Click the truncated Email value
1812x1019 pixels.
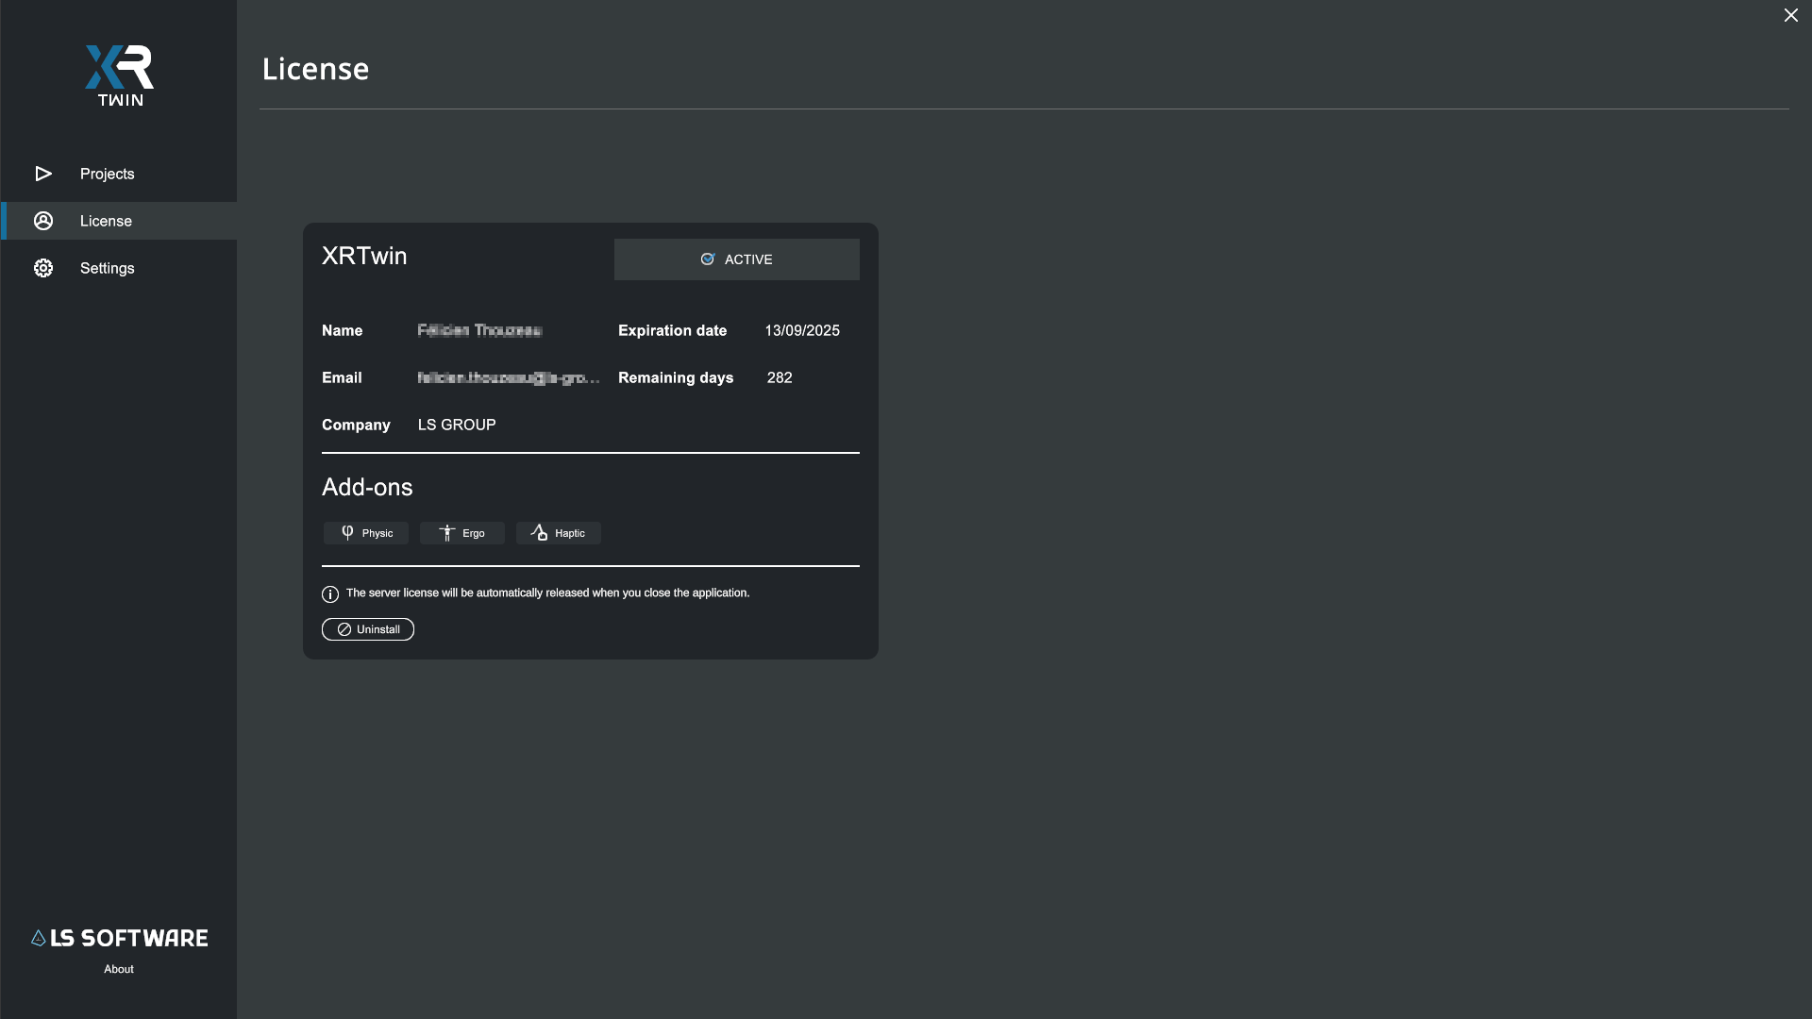click(x=509, y=377)
